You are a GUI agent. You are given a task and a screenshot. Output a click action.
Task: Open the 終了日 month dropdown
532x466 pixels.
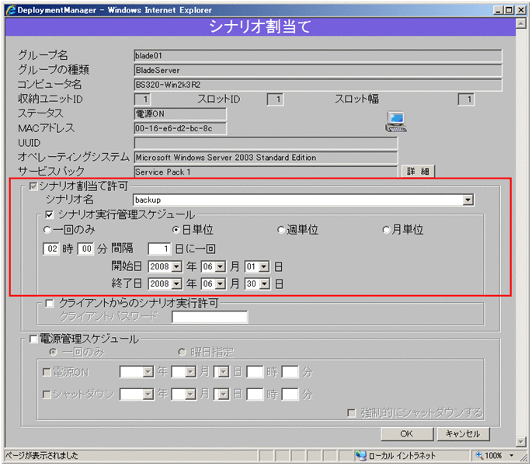click(x=221, y=283)
